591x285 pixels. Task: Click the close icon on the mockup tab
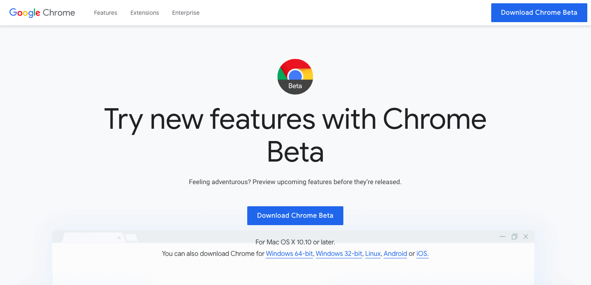[119, 238]
